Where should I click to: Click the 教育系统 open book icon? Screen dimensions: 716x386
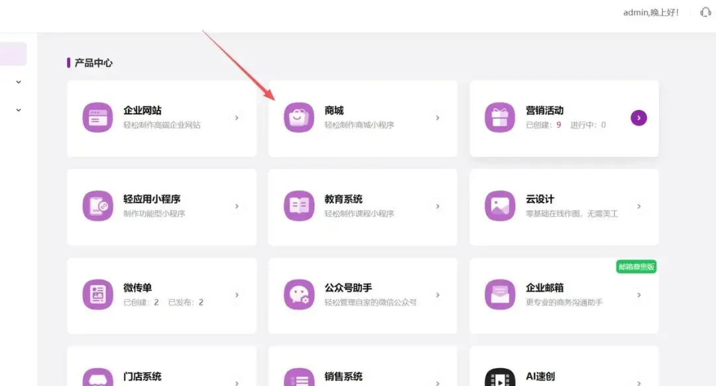coord(299,206)
